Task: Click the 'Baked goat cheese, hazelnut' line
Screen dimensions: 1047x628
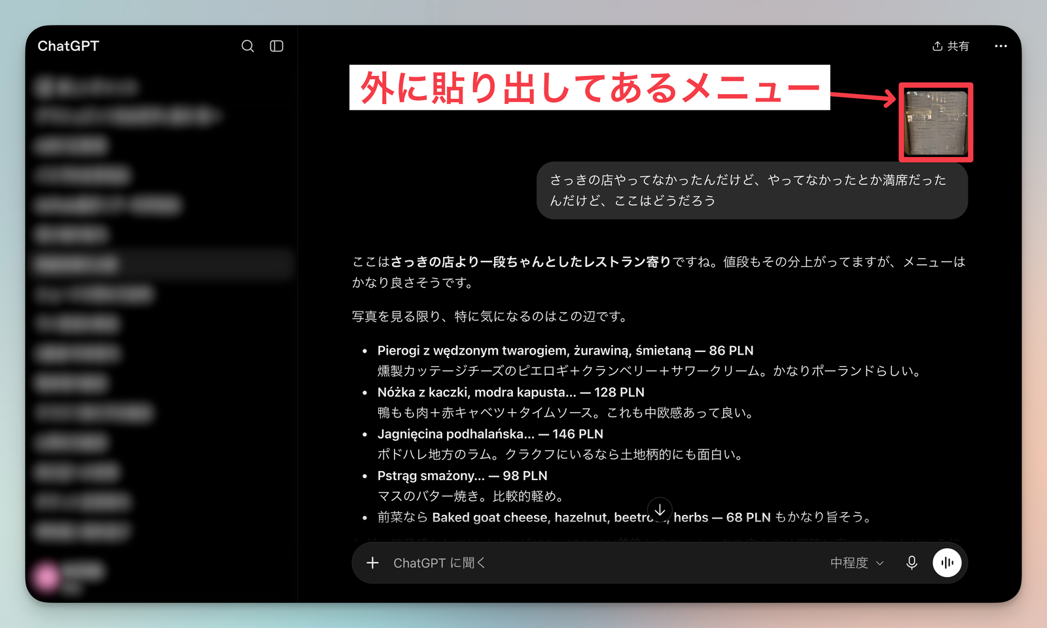Action: pyautogui.click(x=625, y=517)
